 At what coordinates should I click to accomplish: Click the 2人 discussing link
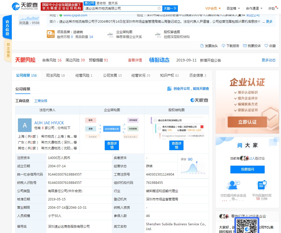(x=252, y=158)
